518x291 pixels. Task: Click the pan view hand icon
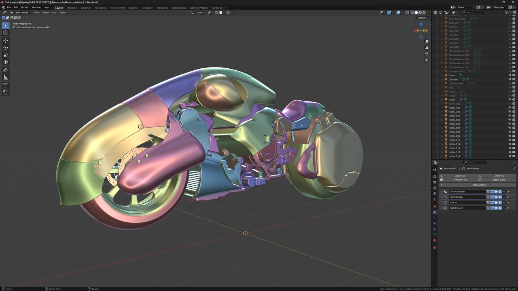coord(427,48)
